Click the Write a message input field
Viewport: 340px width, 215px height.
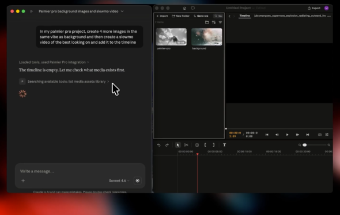[80, 171]
